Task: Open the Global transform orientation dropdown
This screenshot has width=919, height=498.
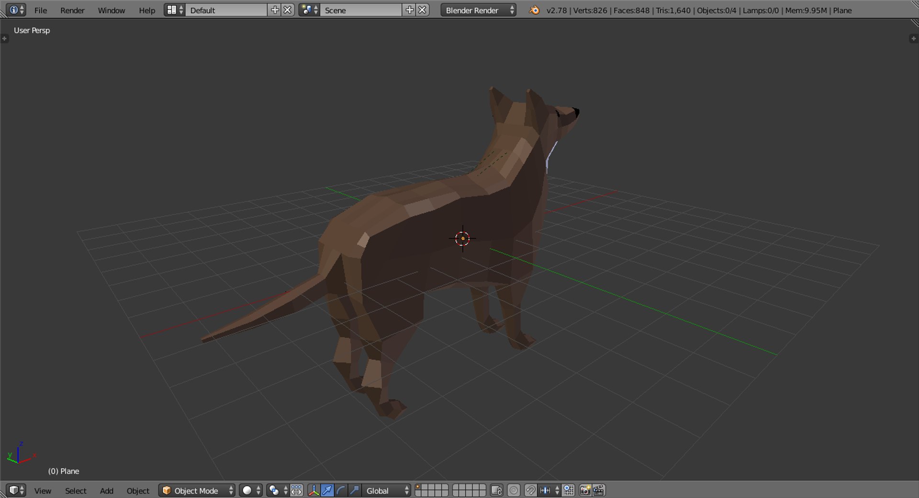Action: pyautogui.click(x=386, y=490)
